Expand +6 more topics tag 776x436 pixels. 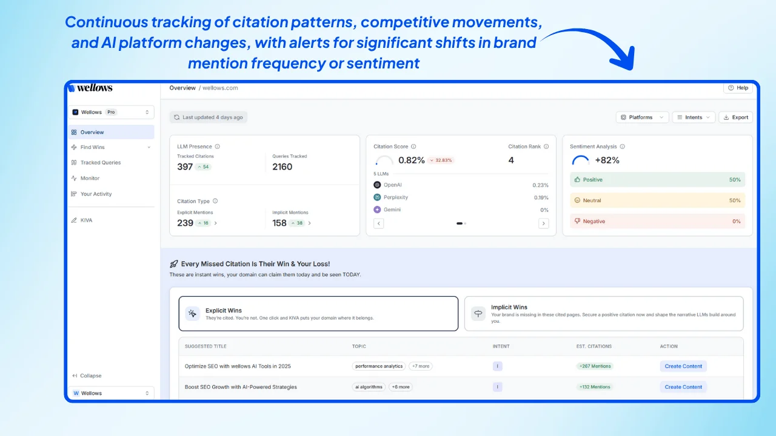pyautogui.click(x=400, y=387)
